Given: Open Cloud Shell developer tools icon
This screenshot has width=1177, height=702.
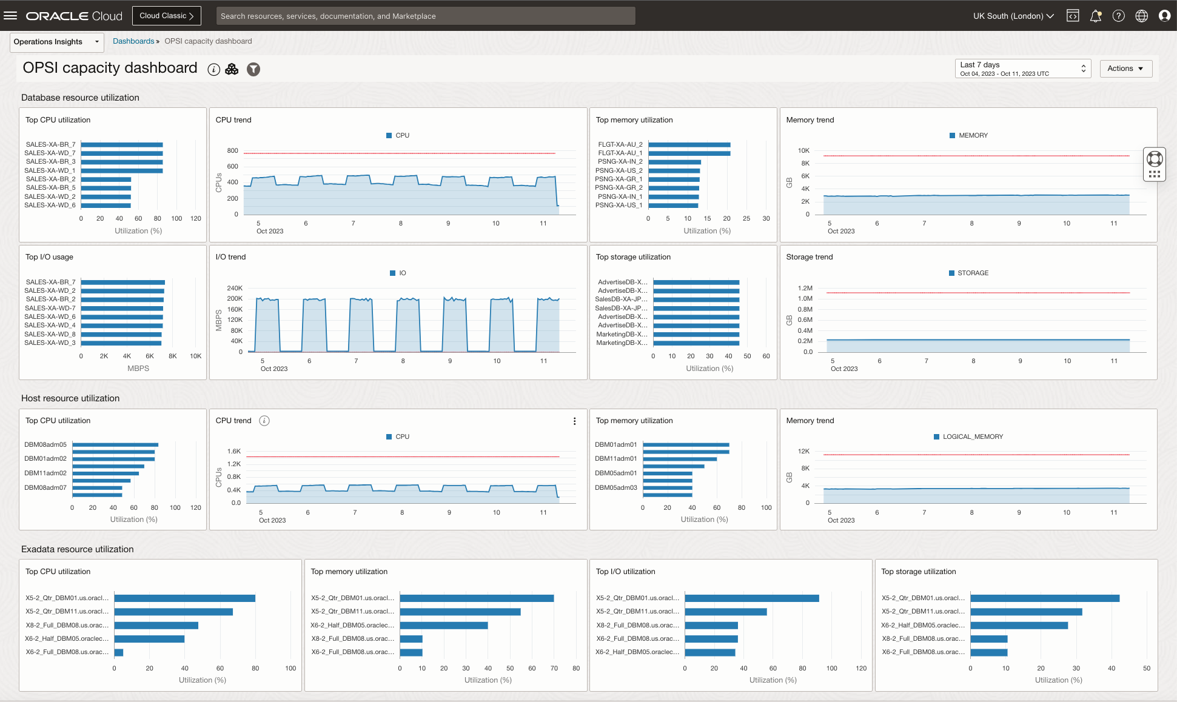Looking at the screenshot, I should (x=1073, y=16).
